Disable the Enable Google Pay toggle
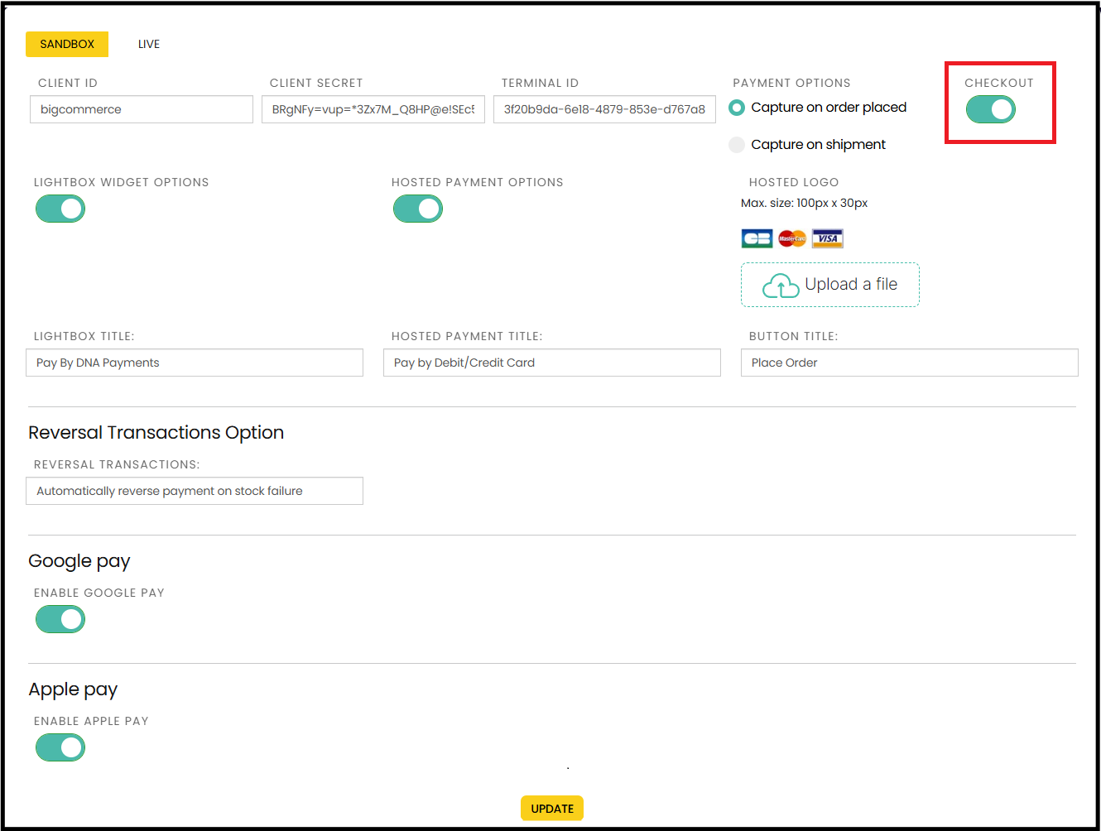Image resolution: width=1101 pixels, height=831 pixels. coord(60,619)
